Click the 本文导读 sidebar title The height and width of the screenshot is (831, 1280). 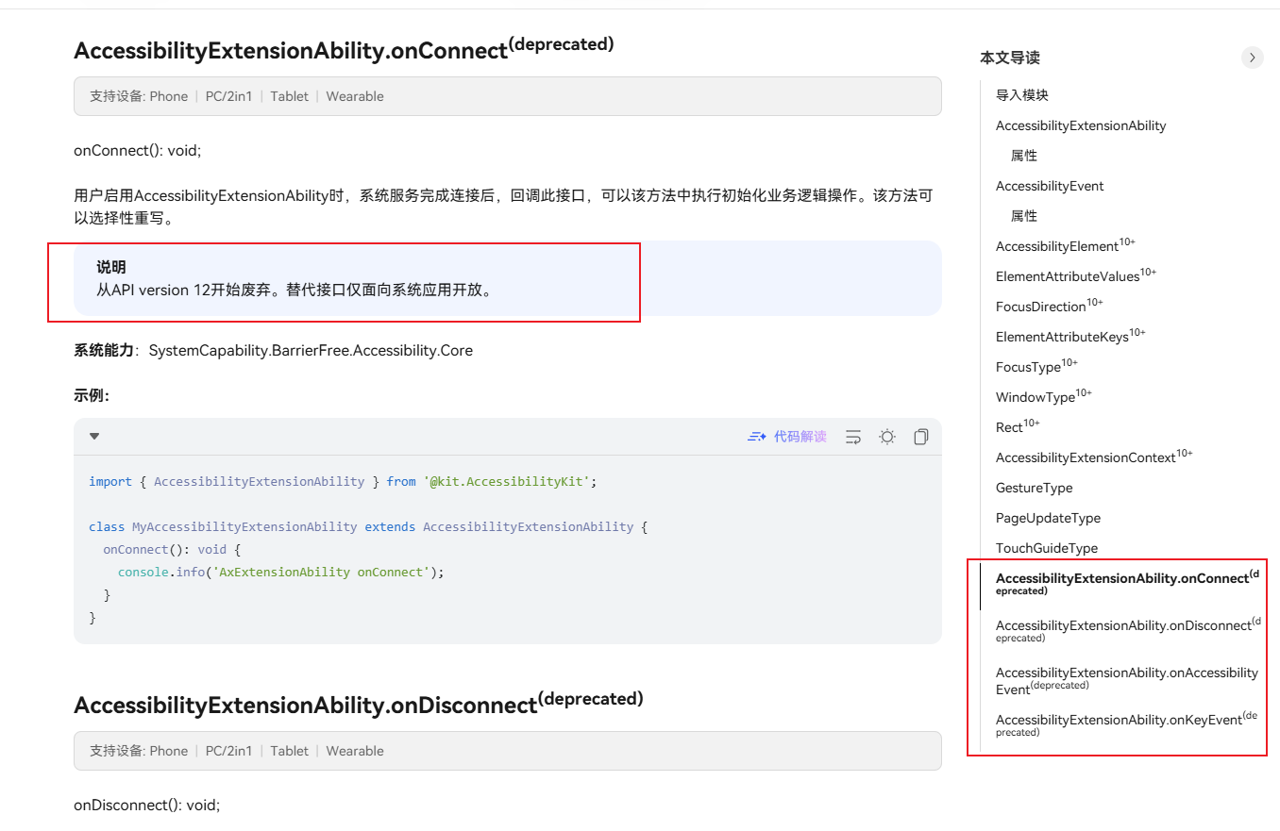(1010, 58)
